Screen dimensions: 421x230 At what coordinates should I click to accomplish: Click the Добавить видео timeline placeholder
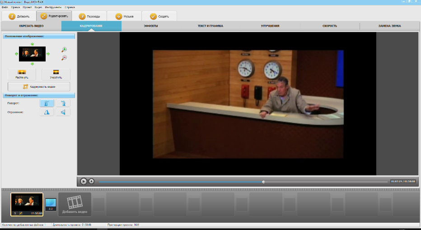[75, 205]
